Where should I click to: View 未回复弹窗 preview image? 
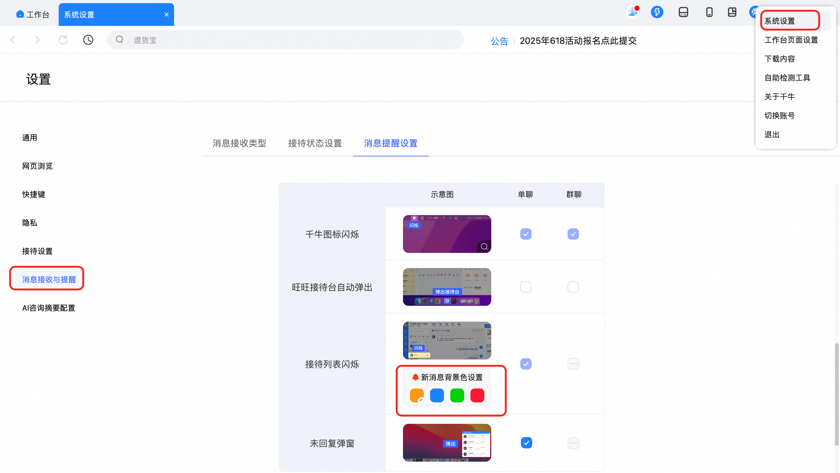(x=447, y=443)
